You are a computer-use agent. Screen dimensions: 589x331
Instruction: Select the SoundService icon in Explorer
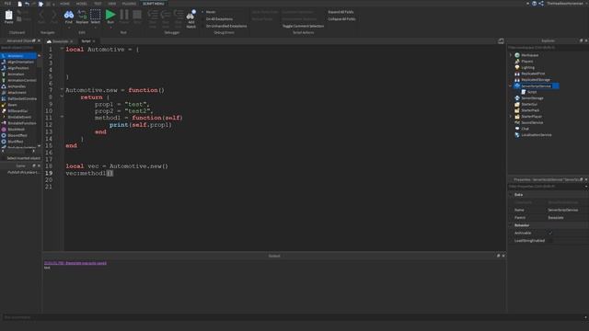(x=517, y=122)
